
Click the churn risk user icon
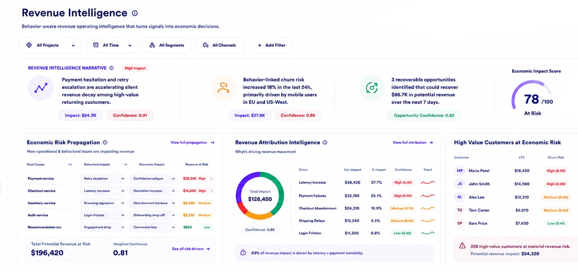pyautogui.click(x=223, y=88)
